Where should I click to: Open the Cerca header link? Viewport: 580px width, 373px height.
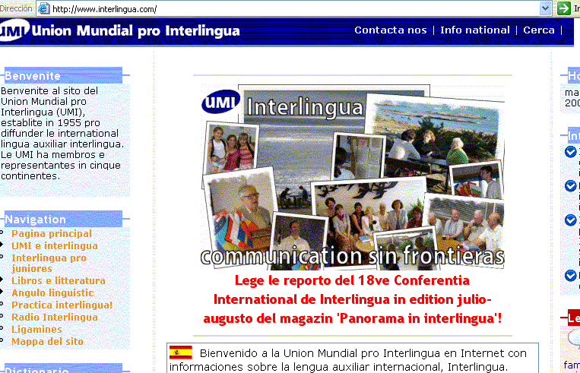538,30
